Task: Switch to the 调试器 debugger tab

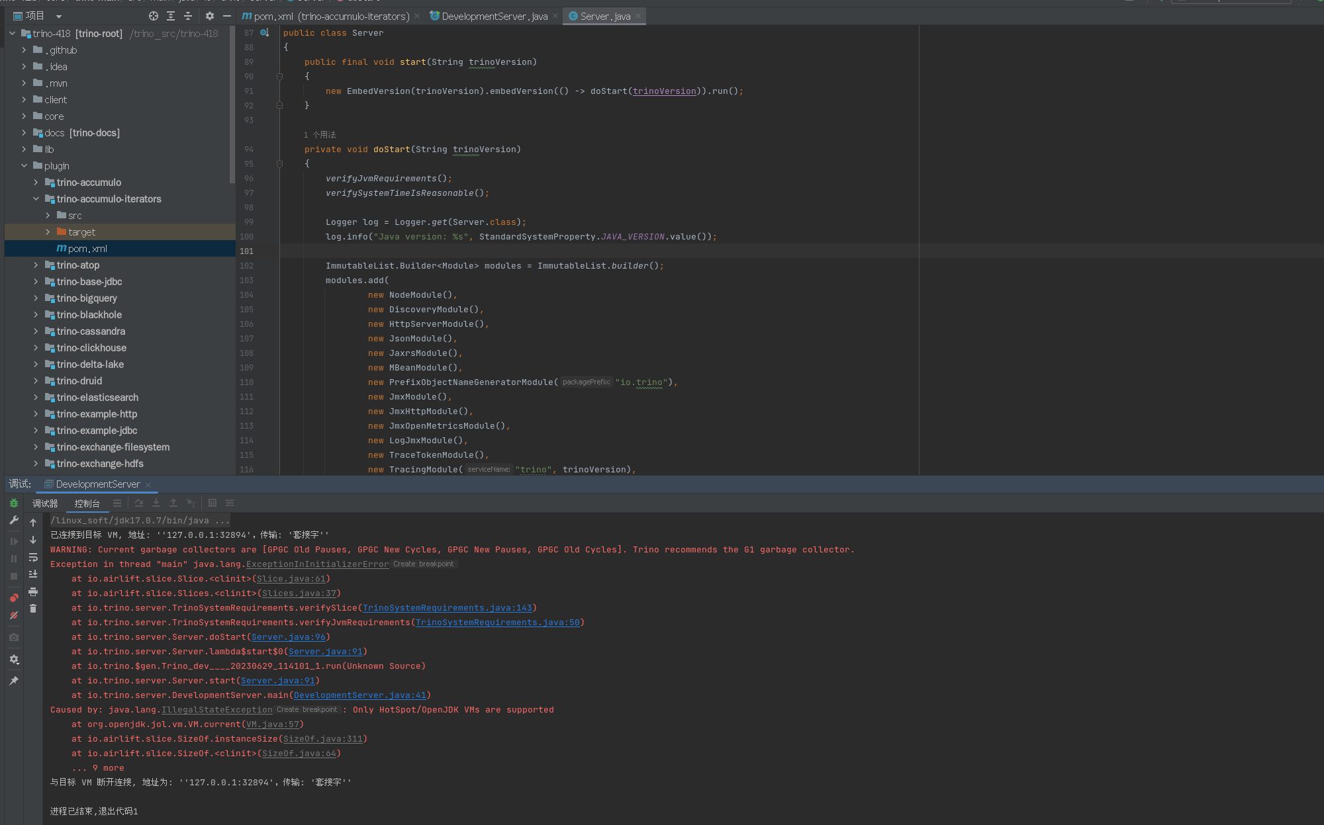Action: click(x=45, y=503)
